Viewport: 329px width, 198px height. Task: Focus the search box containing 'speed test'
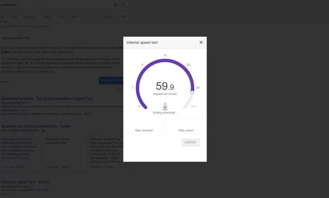57,5
